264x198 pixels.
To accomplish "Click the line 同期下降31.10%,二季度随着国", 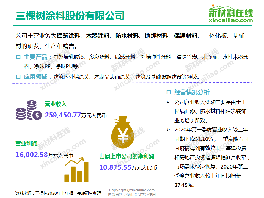I will tap(211, 139).
